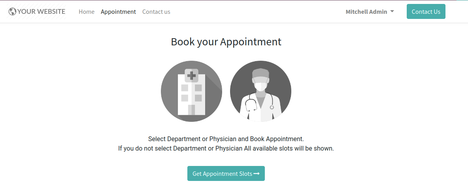Screen dimensions: 468x190
Task: Open the Contact us navigation link
Action: (156, 11)
